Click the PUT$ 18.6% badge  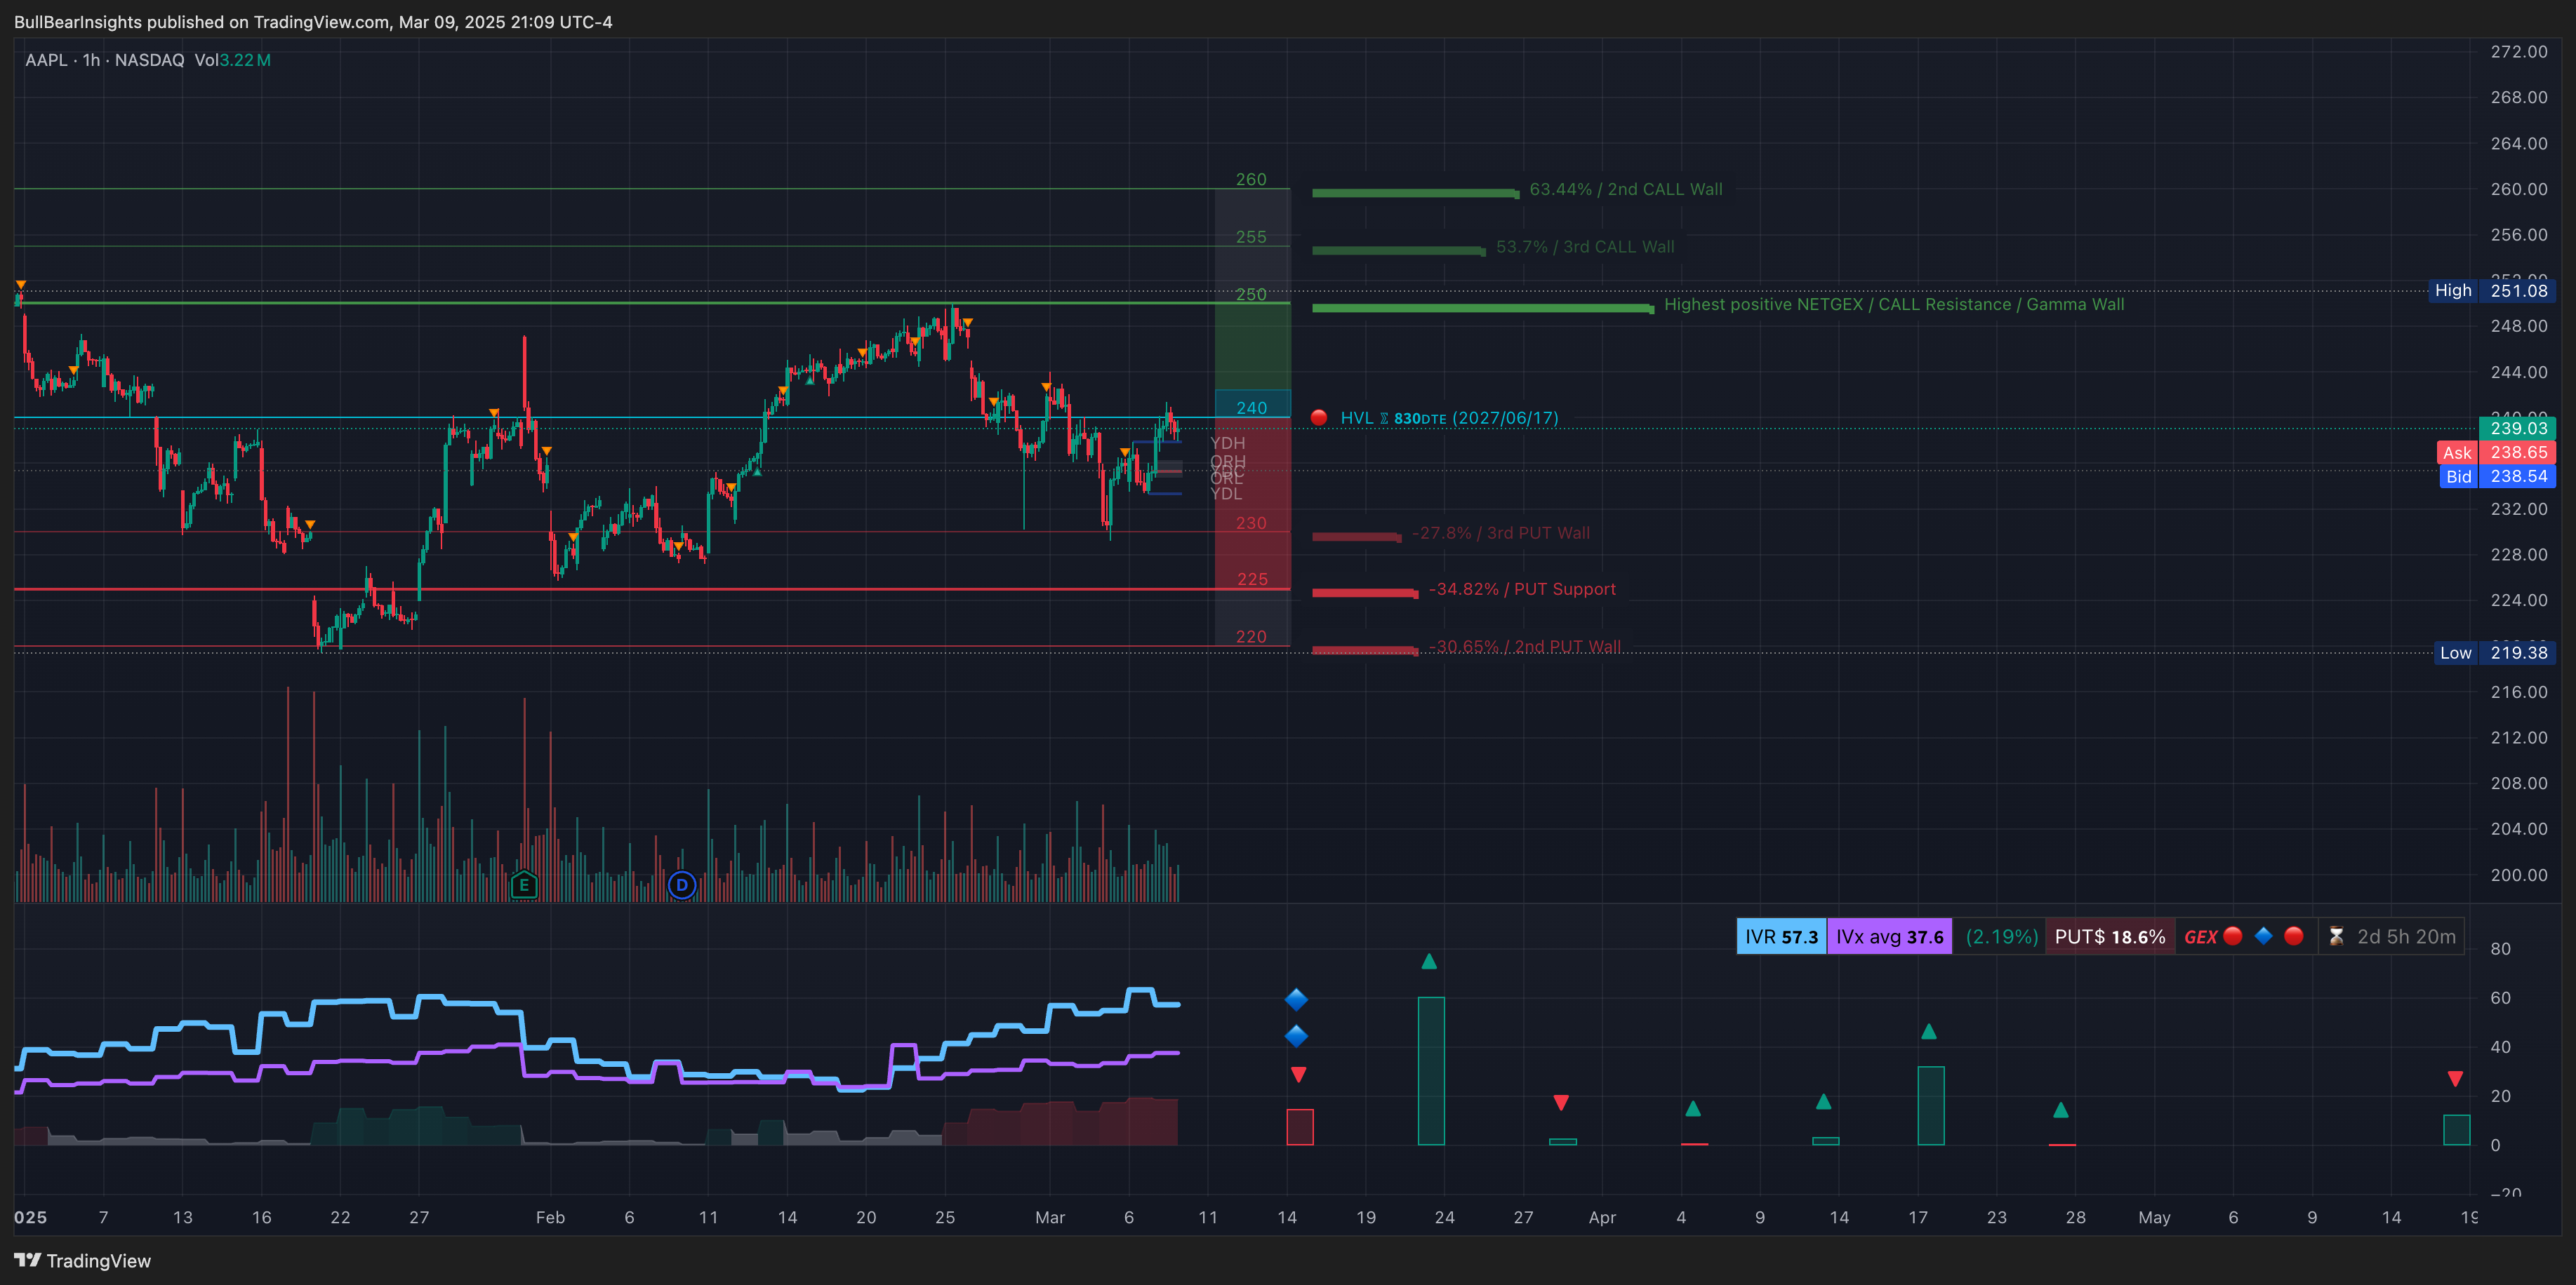2110,936
